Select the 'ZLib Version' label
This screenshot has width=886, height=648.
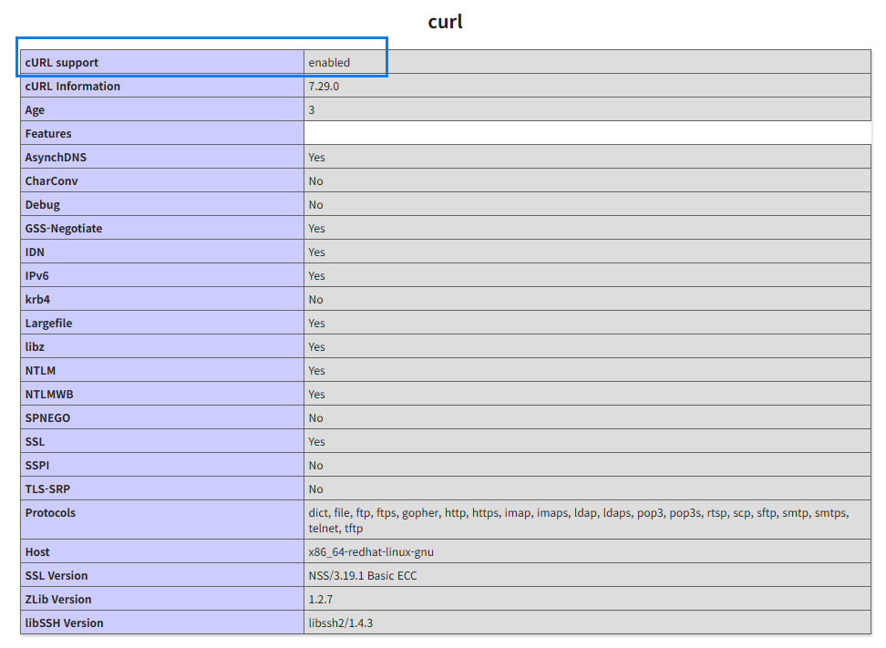coord(58,600)
